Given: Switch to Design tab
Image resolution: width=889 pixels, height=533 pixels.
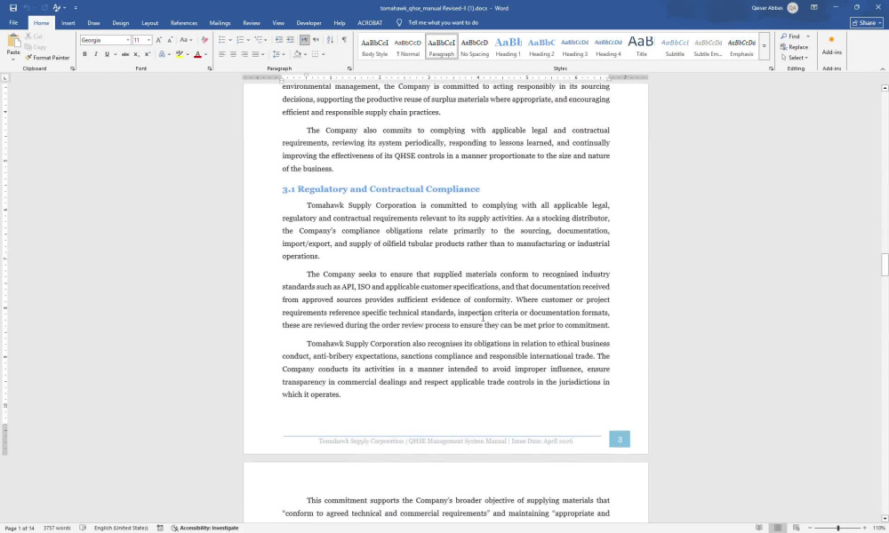Looking at the screenshot, I should 121,23.
